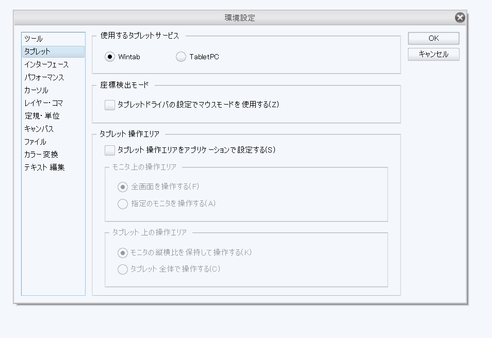Image resolution: width=492 pixels, height=338 pixels.
Task: Choose 指定のモニタを操作する radio option
Action: point(123,204)
